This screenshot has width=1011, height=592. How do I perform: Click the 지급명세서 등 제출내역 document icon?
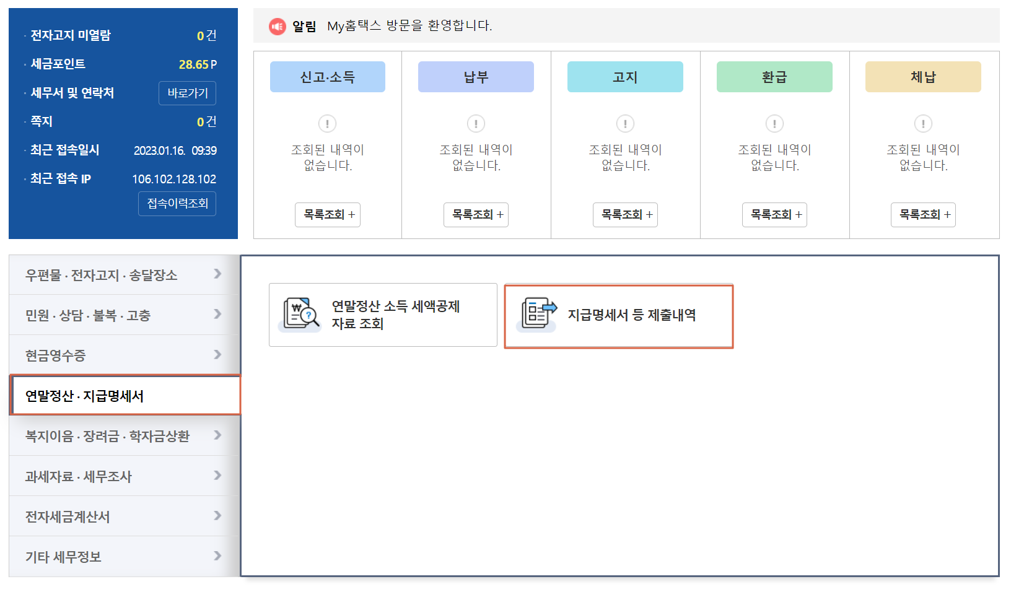coord(537,314)
